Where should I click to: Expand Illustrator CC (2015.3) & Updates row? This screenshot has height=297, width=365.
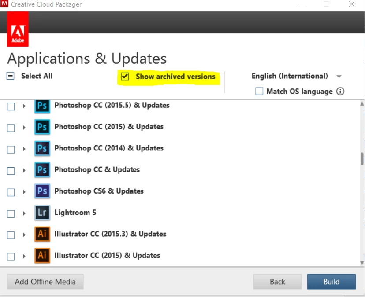point(24,235)
